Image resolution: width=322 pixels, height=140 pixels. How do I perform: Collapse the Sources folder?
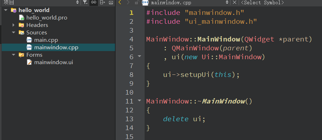[14, 33]
